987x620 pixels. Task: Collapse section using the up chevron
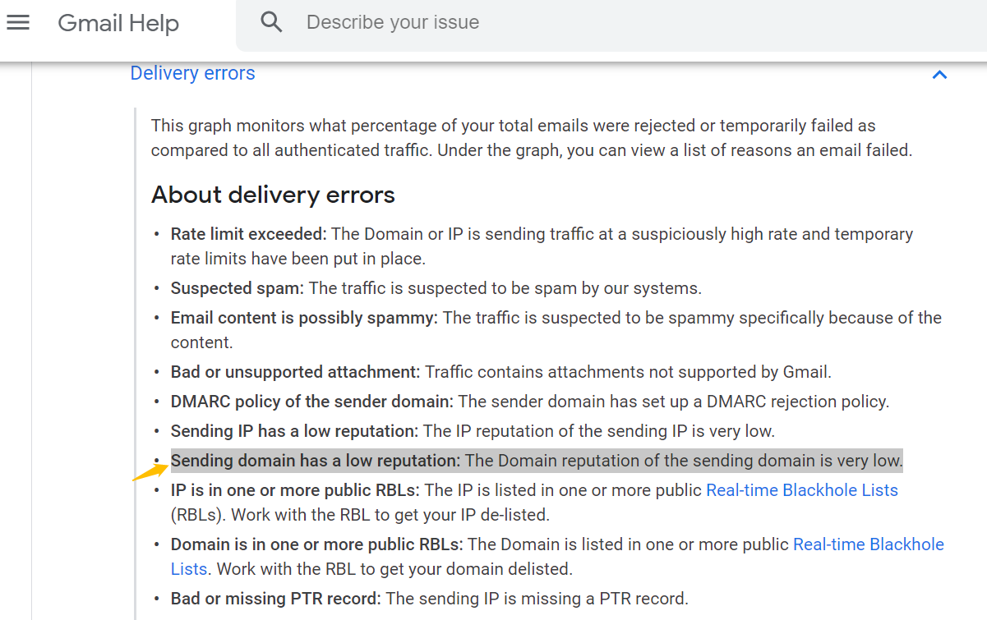[939, 75]
